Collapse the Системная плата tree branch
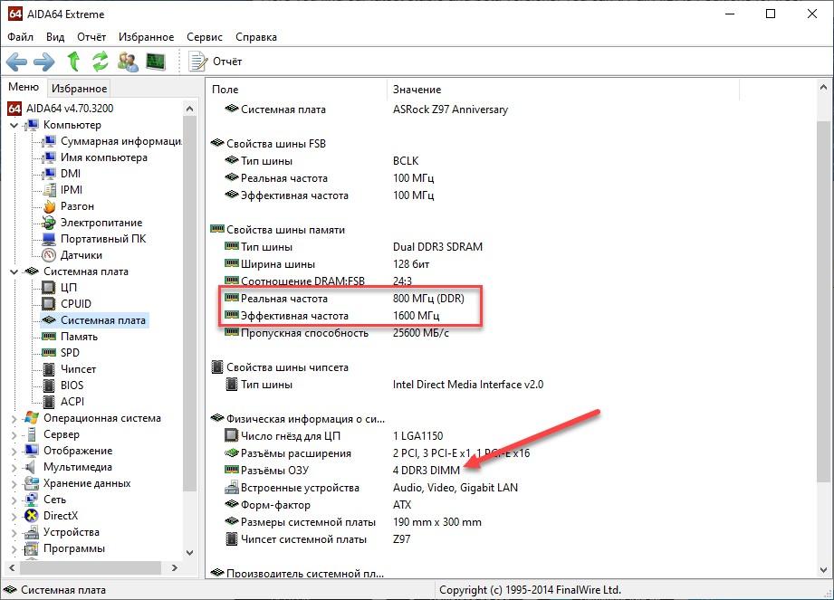 pos(14,272)
